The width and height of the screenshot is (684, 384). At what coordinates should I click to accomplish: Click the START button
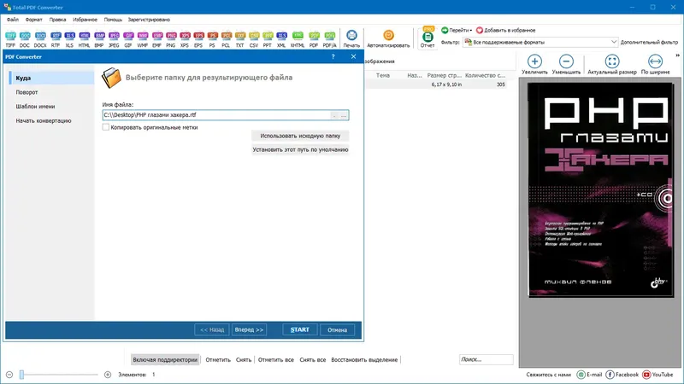click(300, 329)
